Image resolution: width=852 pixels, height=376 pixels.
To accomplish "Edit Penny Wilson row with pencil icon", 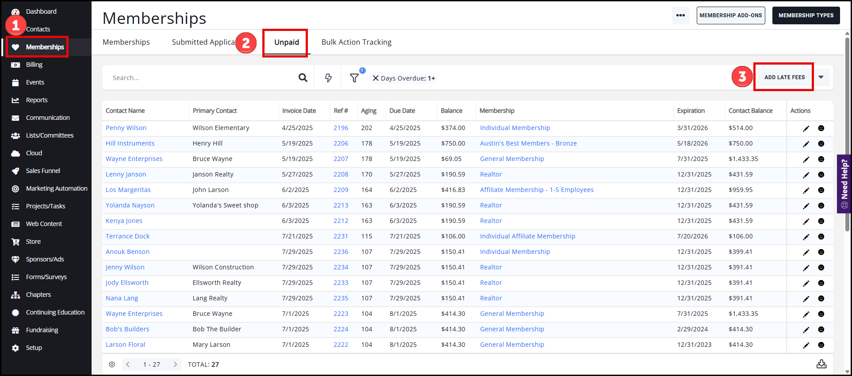I will point(806,128).
